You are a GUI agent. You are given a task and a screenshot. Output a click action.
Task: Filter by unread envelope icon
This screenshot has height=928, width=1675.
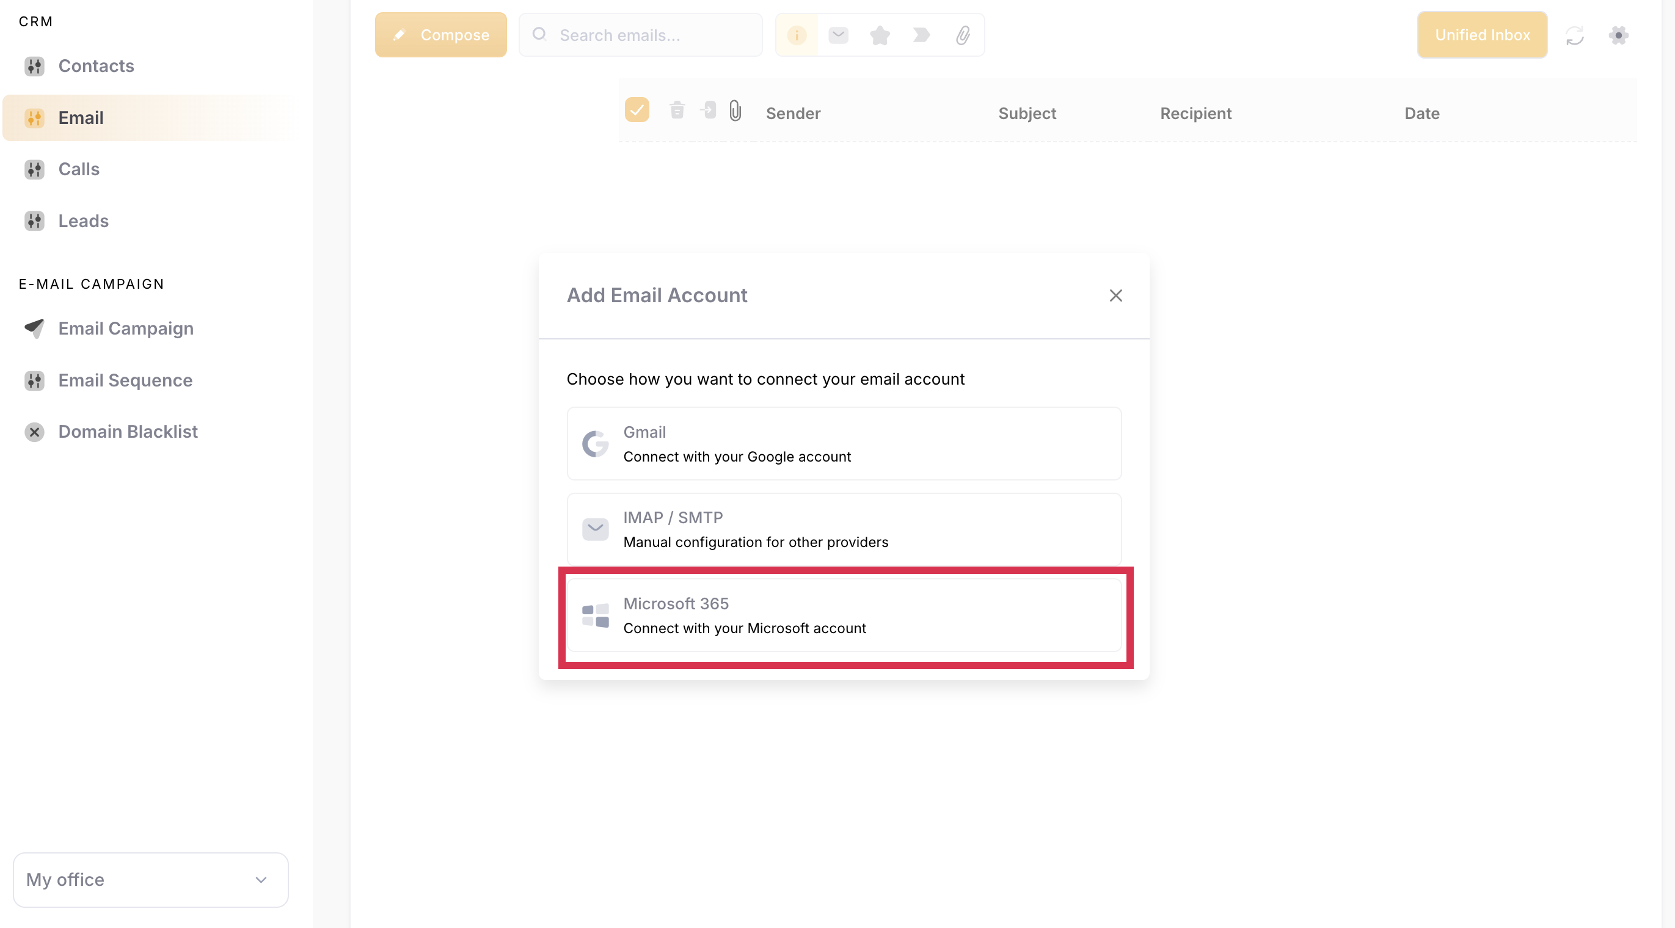click(838, 35)
